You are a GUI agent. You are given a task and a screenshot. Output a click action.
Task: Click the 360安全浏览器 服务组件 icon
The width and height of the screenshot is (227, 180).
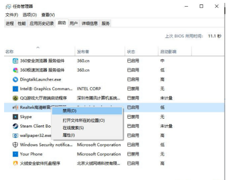(15, 61)
